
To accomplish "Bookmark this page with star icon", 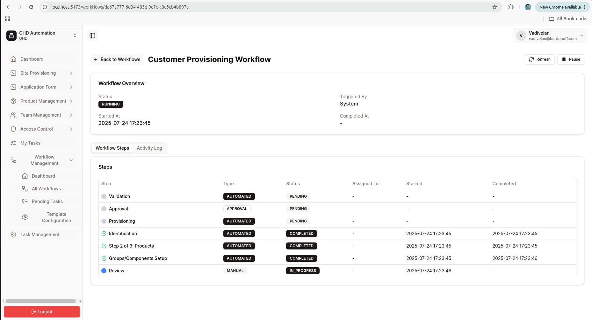I will click(495, 7).
